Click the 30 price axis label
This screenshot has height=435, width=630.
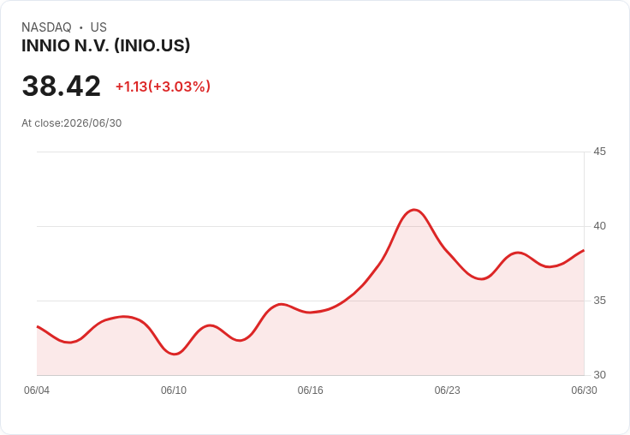tap(599, 375)
